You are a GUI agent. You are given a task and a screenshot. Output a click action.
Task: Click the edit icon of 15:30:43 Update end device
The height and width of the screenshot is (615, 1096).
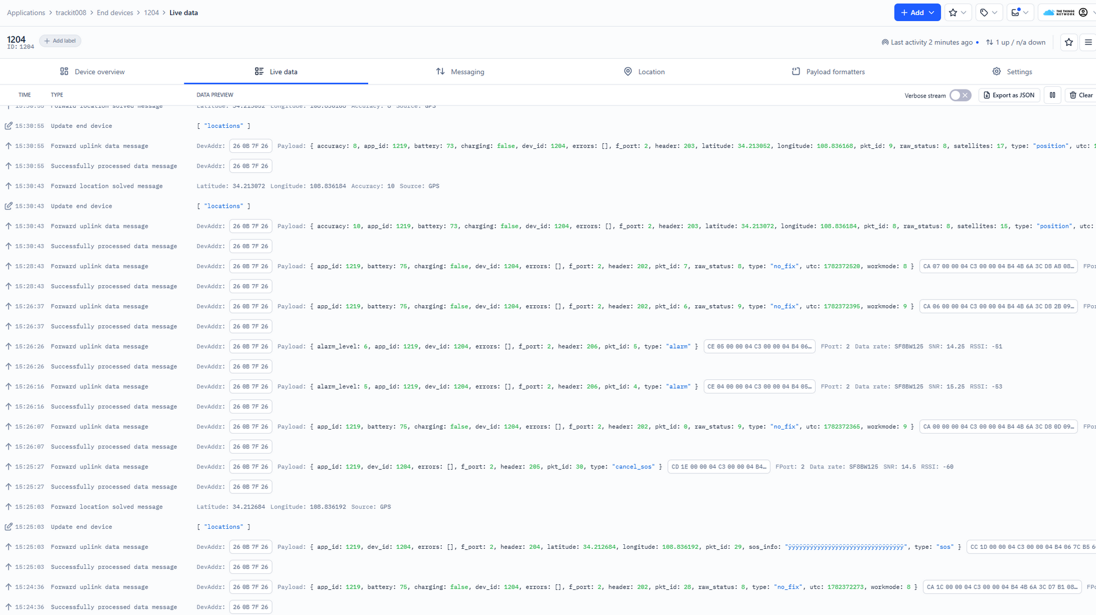[9, 206]
